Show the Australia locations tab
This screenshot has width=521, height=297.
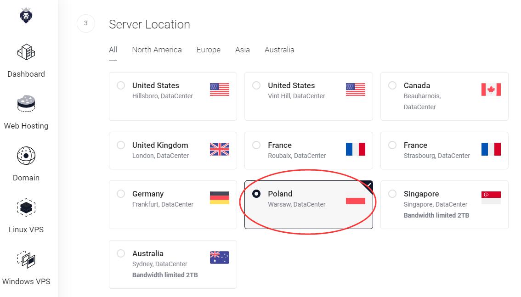point(279,50)
